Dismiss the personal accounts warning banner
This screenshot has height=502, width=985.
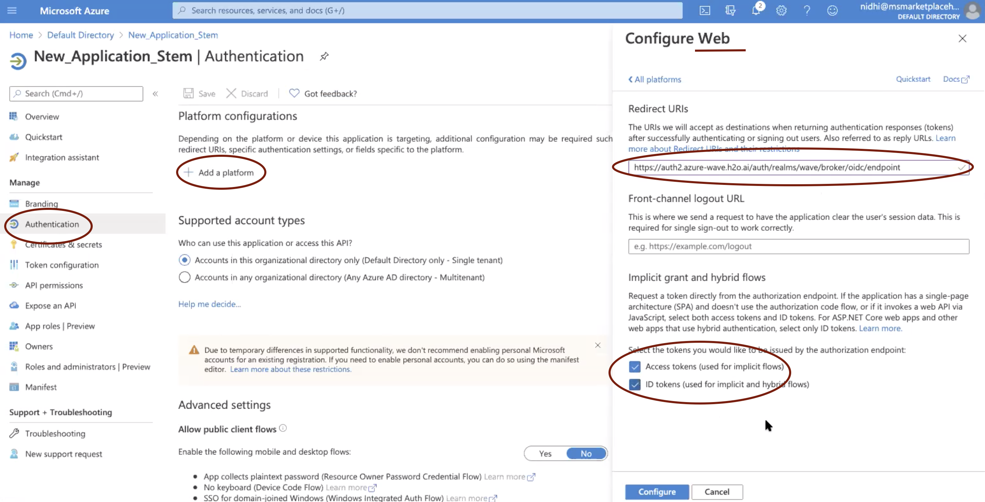598,346
